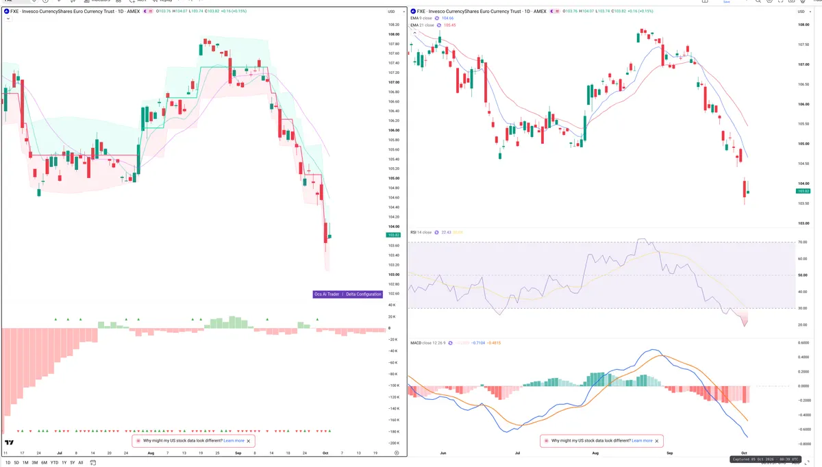Screen dimensions: 822x467
Task: Click the Sep label on right time axis
Action: click(670, 453)
